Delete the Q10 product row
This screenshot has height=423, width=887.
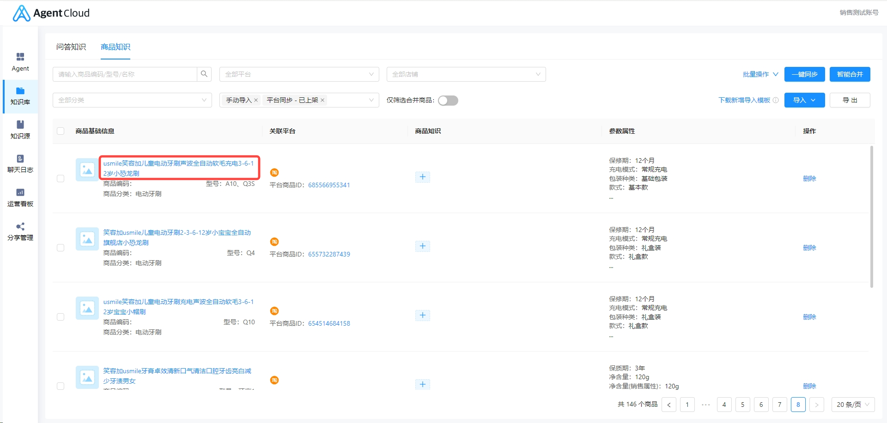809,317
